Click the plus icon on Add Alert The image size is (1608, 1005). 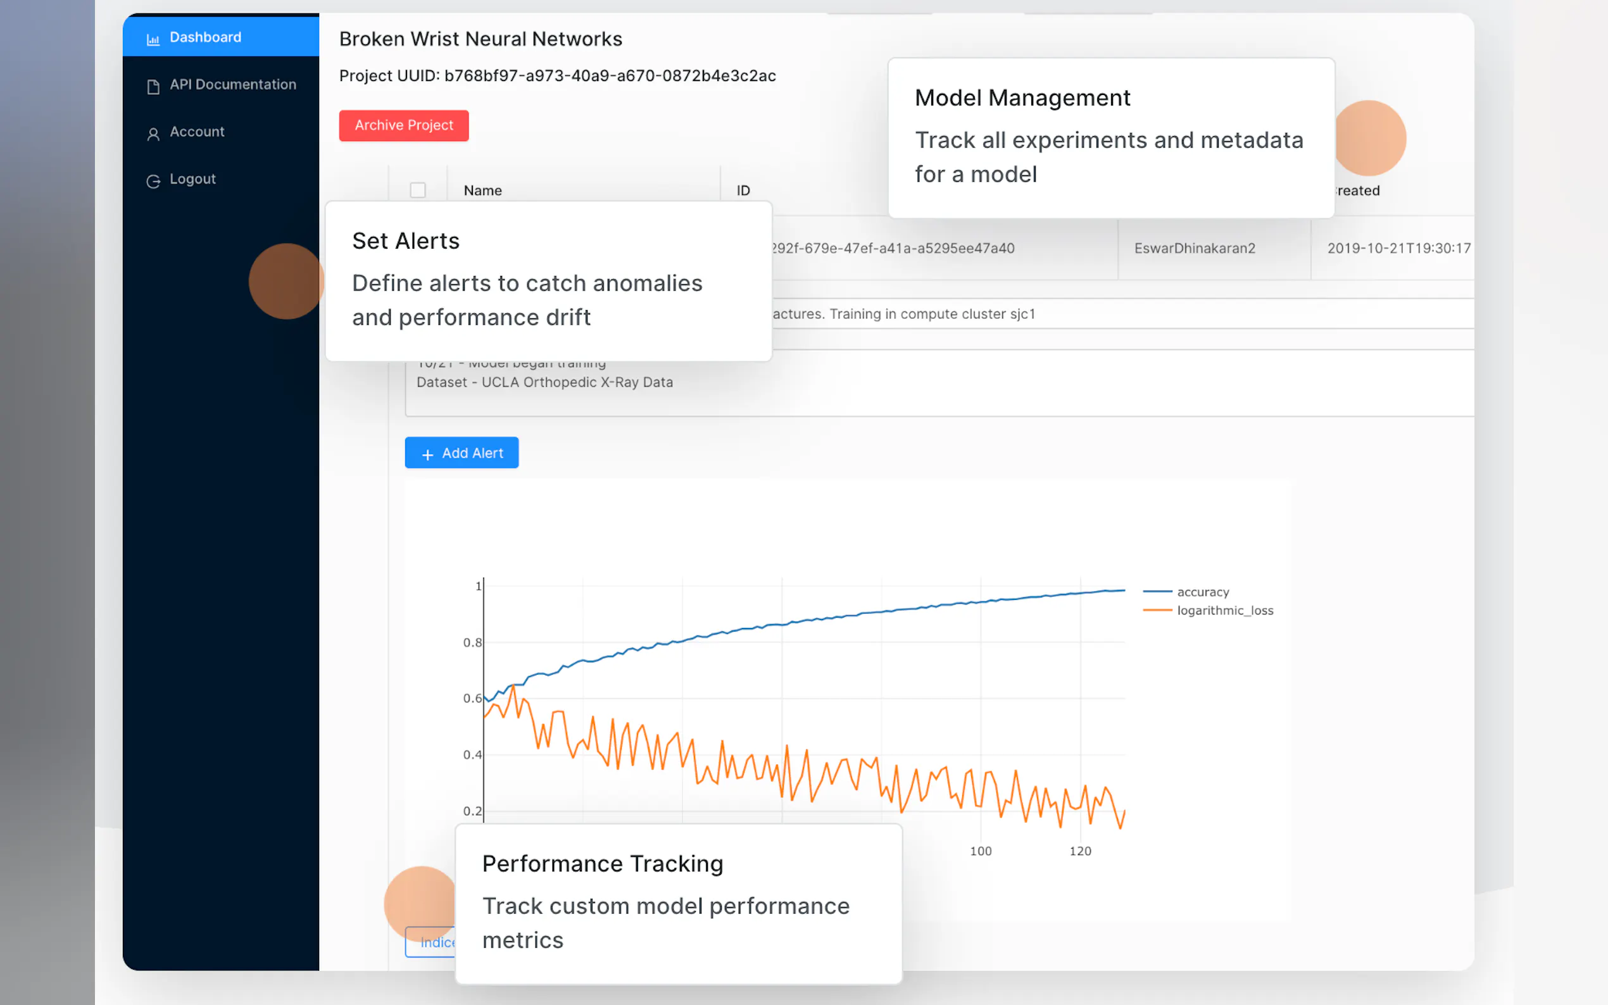click(x=427, y=454)
